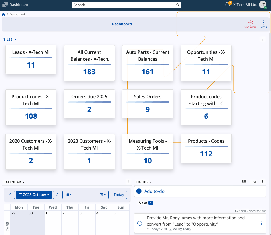
Task: Open the add calendar event dropdown
Action: point(102,195)
